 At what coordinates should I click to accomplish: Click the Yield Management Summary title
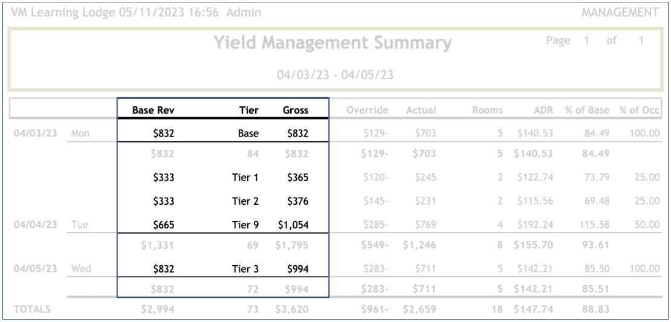[332, 43]
